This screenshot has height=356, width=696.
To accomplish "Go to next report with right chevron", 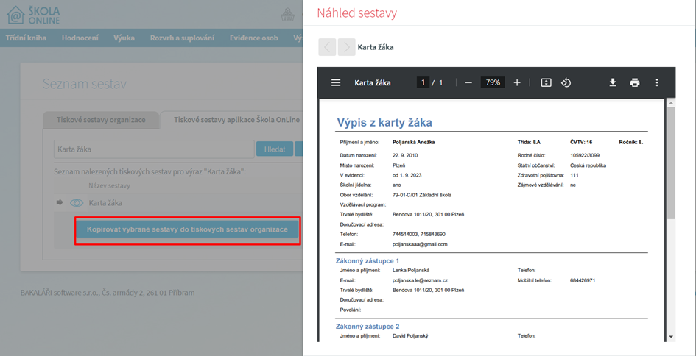I will [347, 47].
